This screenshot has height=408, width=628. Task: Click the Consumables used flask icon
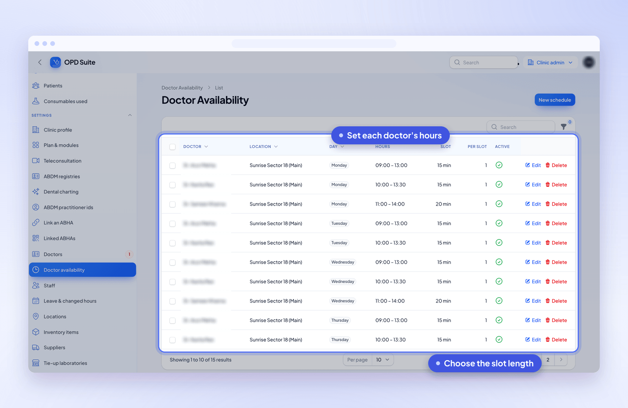click(x=36, y=101)
